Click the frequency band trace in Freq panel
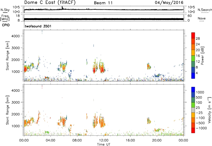Image resolution: width=212 pixels, height=146 pixels. (x=104, y=19)
